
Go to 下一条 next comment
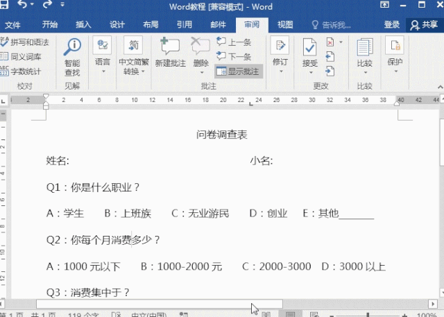(234, 57)
